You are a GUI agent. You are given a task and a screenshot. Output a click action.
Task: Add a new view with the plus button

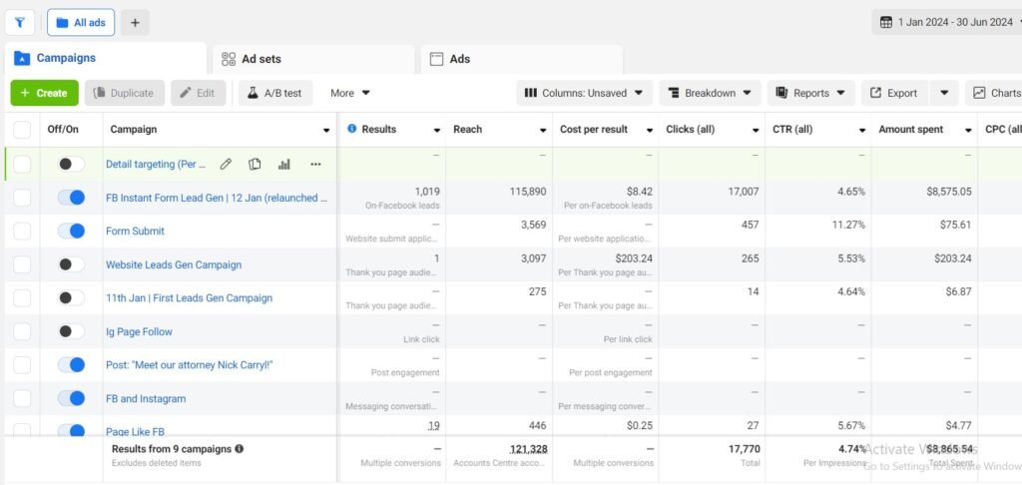tap(135, 23)
